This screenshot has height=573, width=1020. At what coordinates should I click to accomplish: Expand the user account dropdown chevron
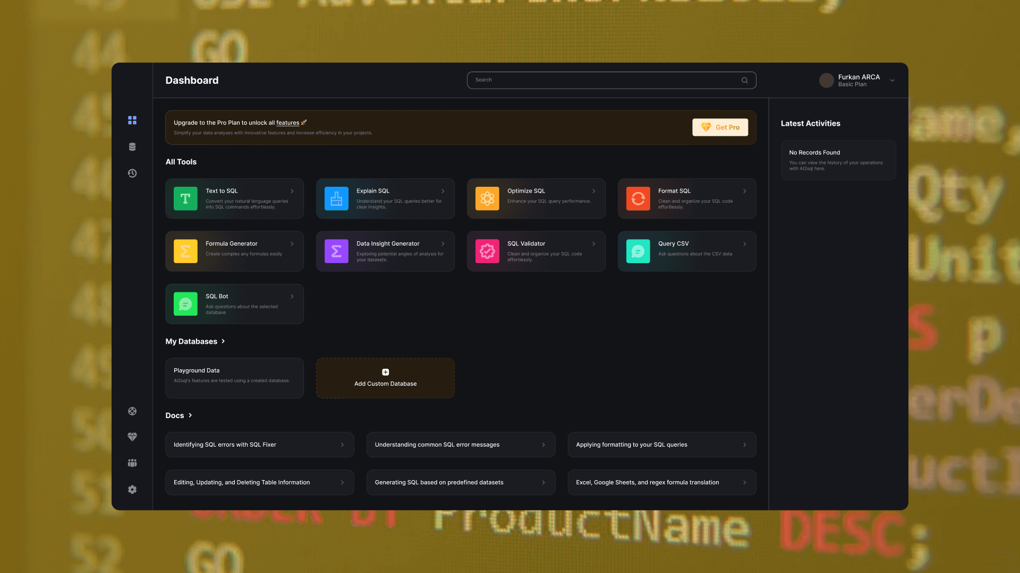[892, 81]
